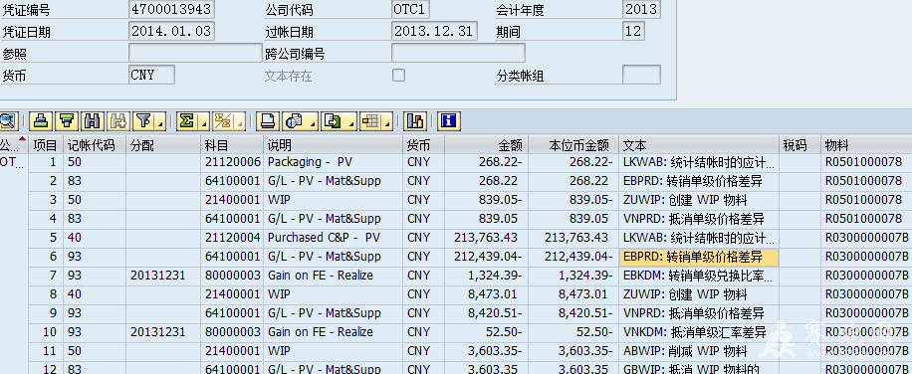The width and height of the screenshot is (912, 374).
Task: Select the 科目 column header
Action: coord(232,145)
